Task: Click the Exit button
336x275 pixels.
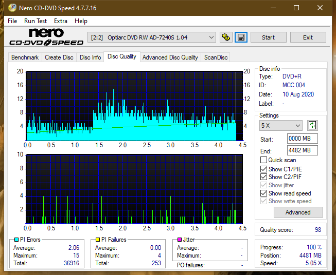Action: coord(308,37)
